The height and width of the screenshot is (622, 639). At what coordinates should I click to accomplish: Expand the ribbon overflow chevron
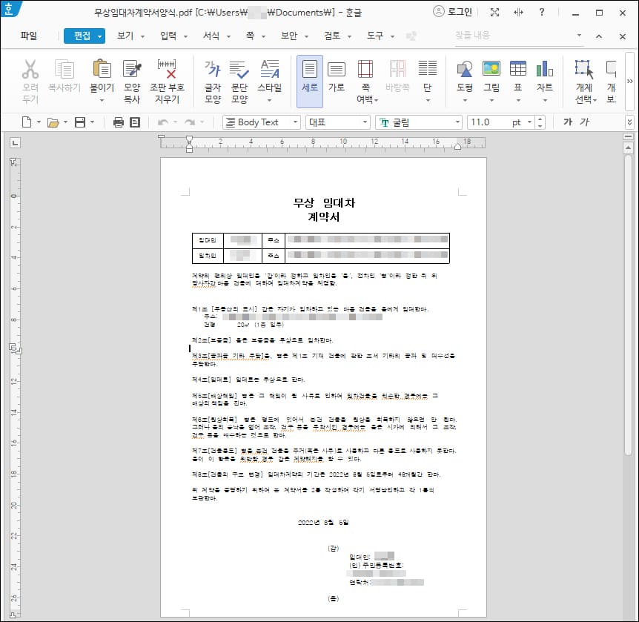pyautogui.click(x=629, y=81)
